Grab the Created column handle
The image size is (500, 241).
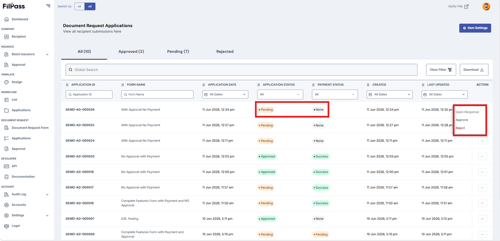pos(368,85)
